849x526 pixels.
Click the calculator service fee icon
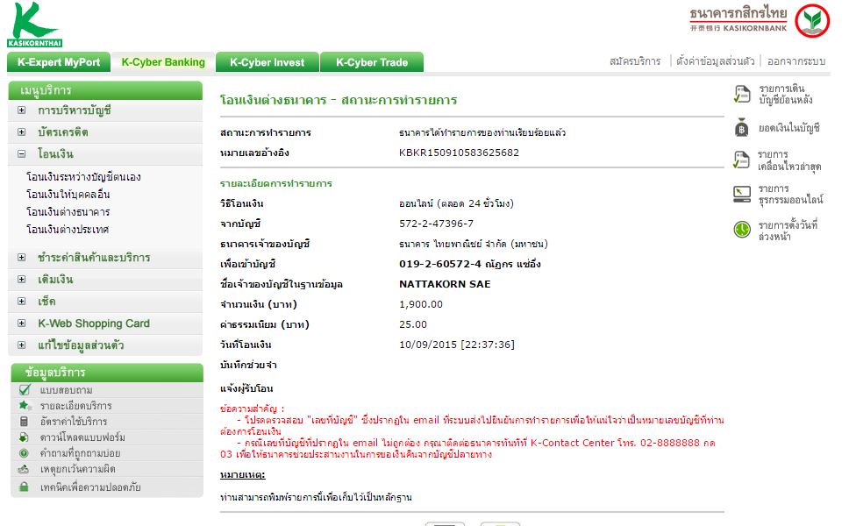24,421
